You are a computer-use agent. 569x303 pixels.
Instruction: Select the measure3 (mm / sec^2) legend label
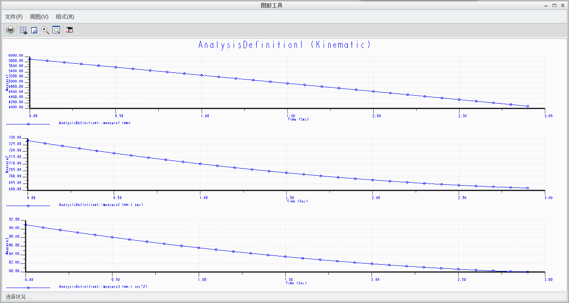point(103,287)
